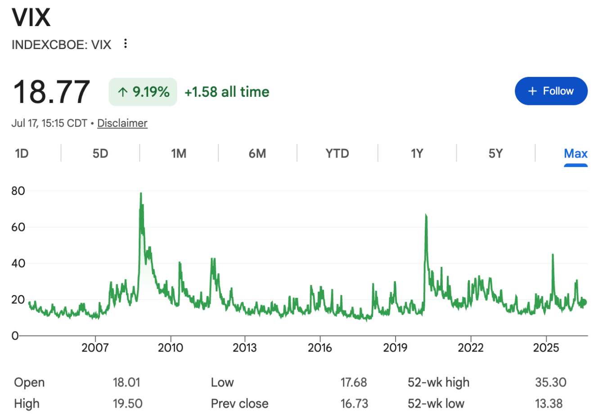Click the 20 y-axis label
The image size is (594, 418).
[18, 300]
